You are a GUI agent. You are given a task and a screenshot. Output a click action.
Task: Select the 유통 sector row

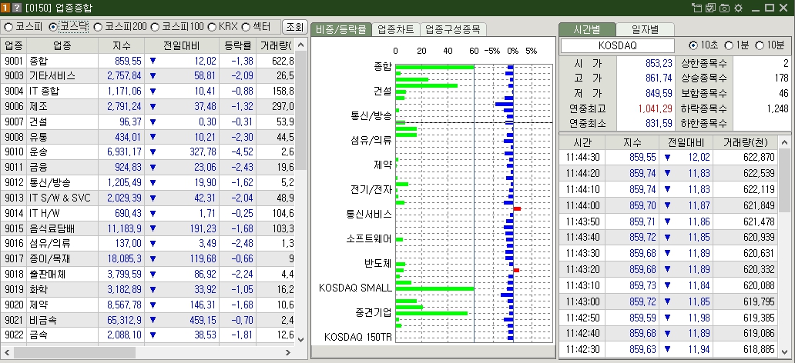[x=148, y=137]
